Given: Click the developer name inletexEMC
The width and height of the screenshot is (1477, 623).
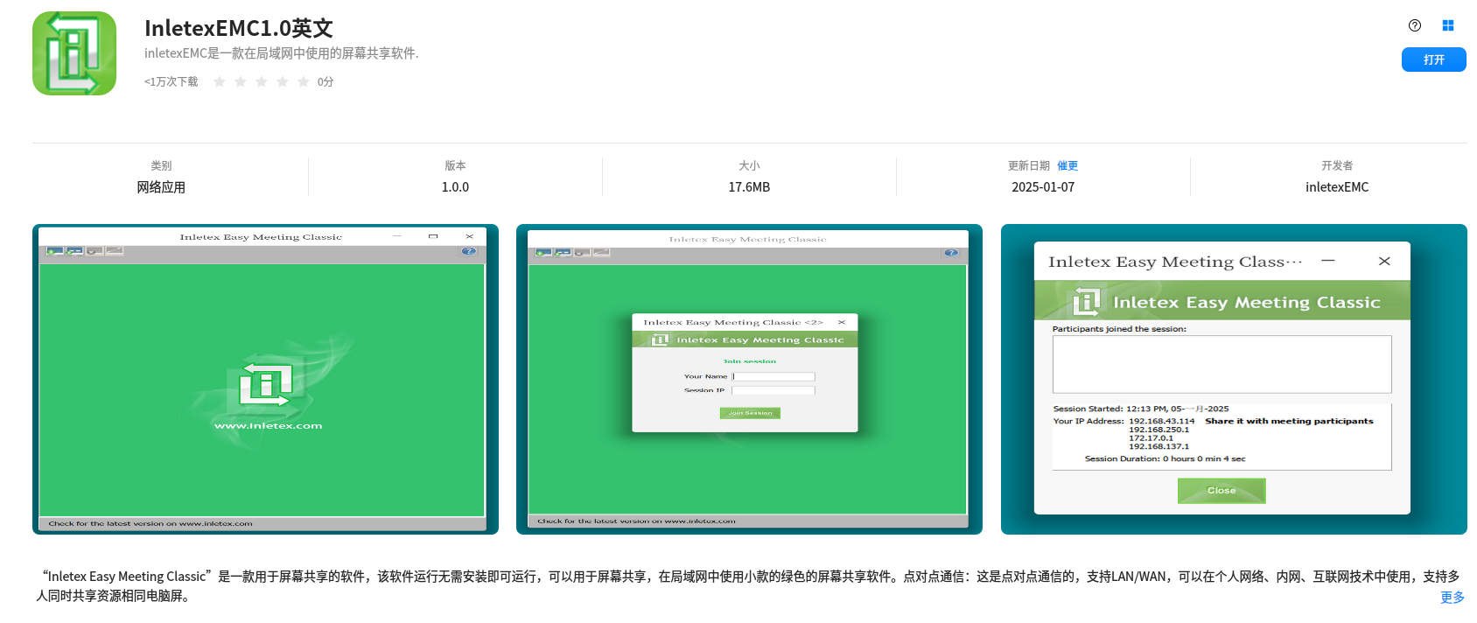Looking at the screenshot, I should click(x=1337, y=187).
